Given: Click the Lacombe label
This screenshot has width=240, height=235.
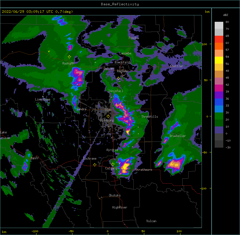Looking at the screenshot, I should click(x=125, y=53).
